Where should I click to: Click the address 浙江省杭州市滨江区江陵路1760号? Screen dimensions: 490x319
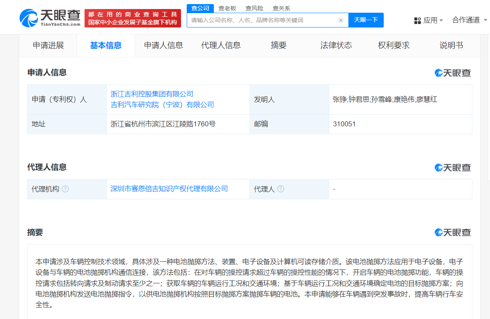[163, 124]
